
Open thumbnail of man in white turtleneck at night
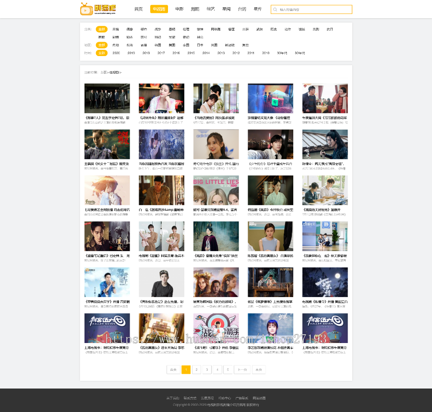pos(271,144)
